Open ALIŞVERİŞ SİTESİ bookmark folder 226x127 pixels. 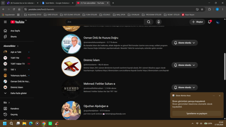click(x=33, y=15)
